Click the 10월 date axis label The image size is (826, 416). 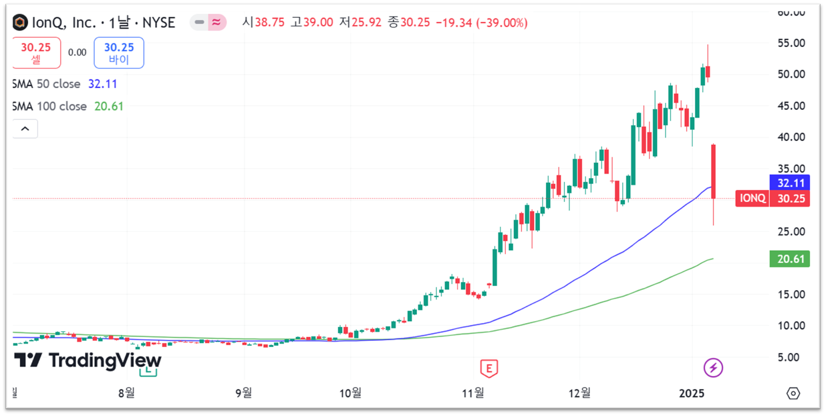tap(350, 393)
